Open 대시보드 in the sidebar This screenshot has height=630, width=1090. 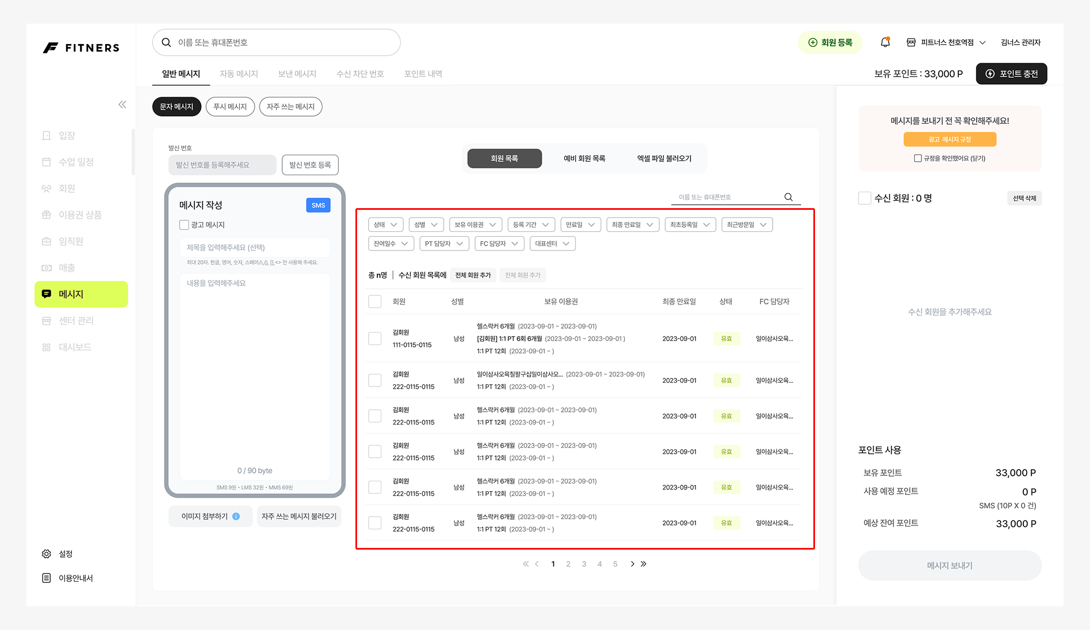[82, 347]
